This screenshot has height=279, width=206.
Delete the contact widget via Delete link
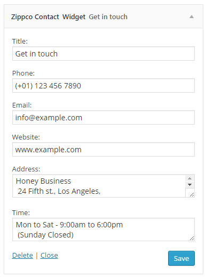(22, 256)
